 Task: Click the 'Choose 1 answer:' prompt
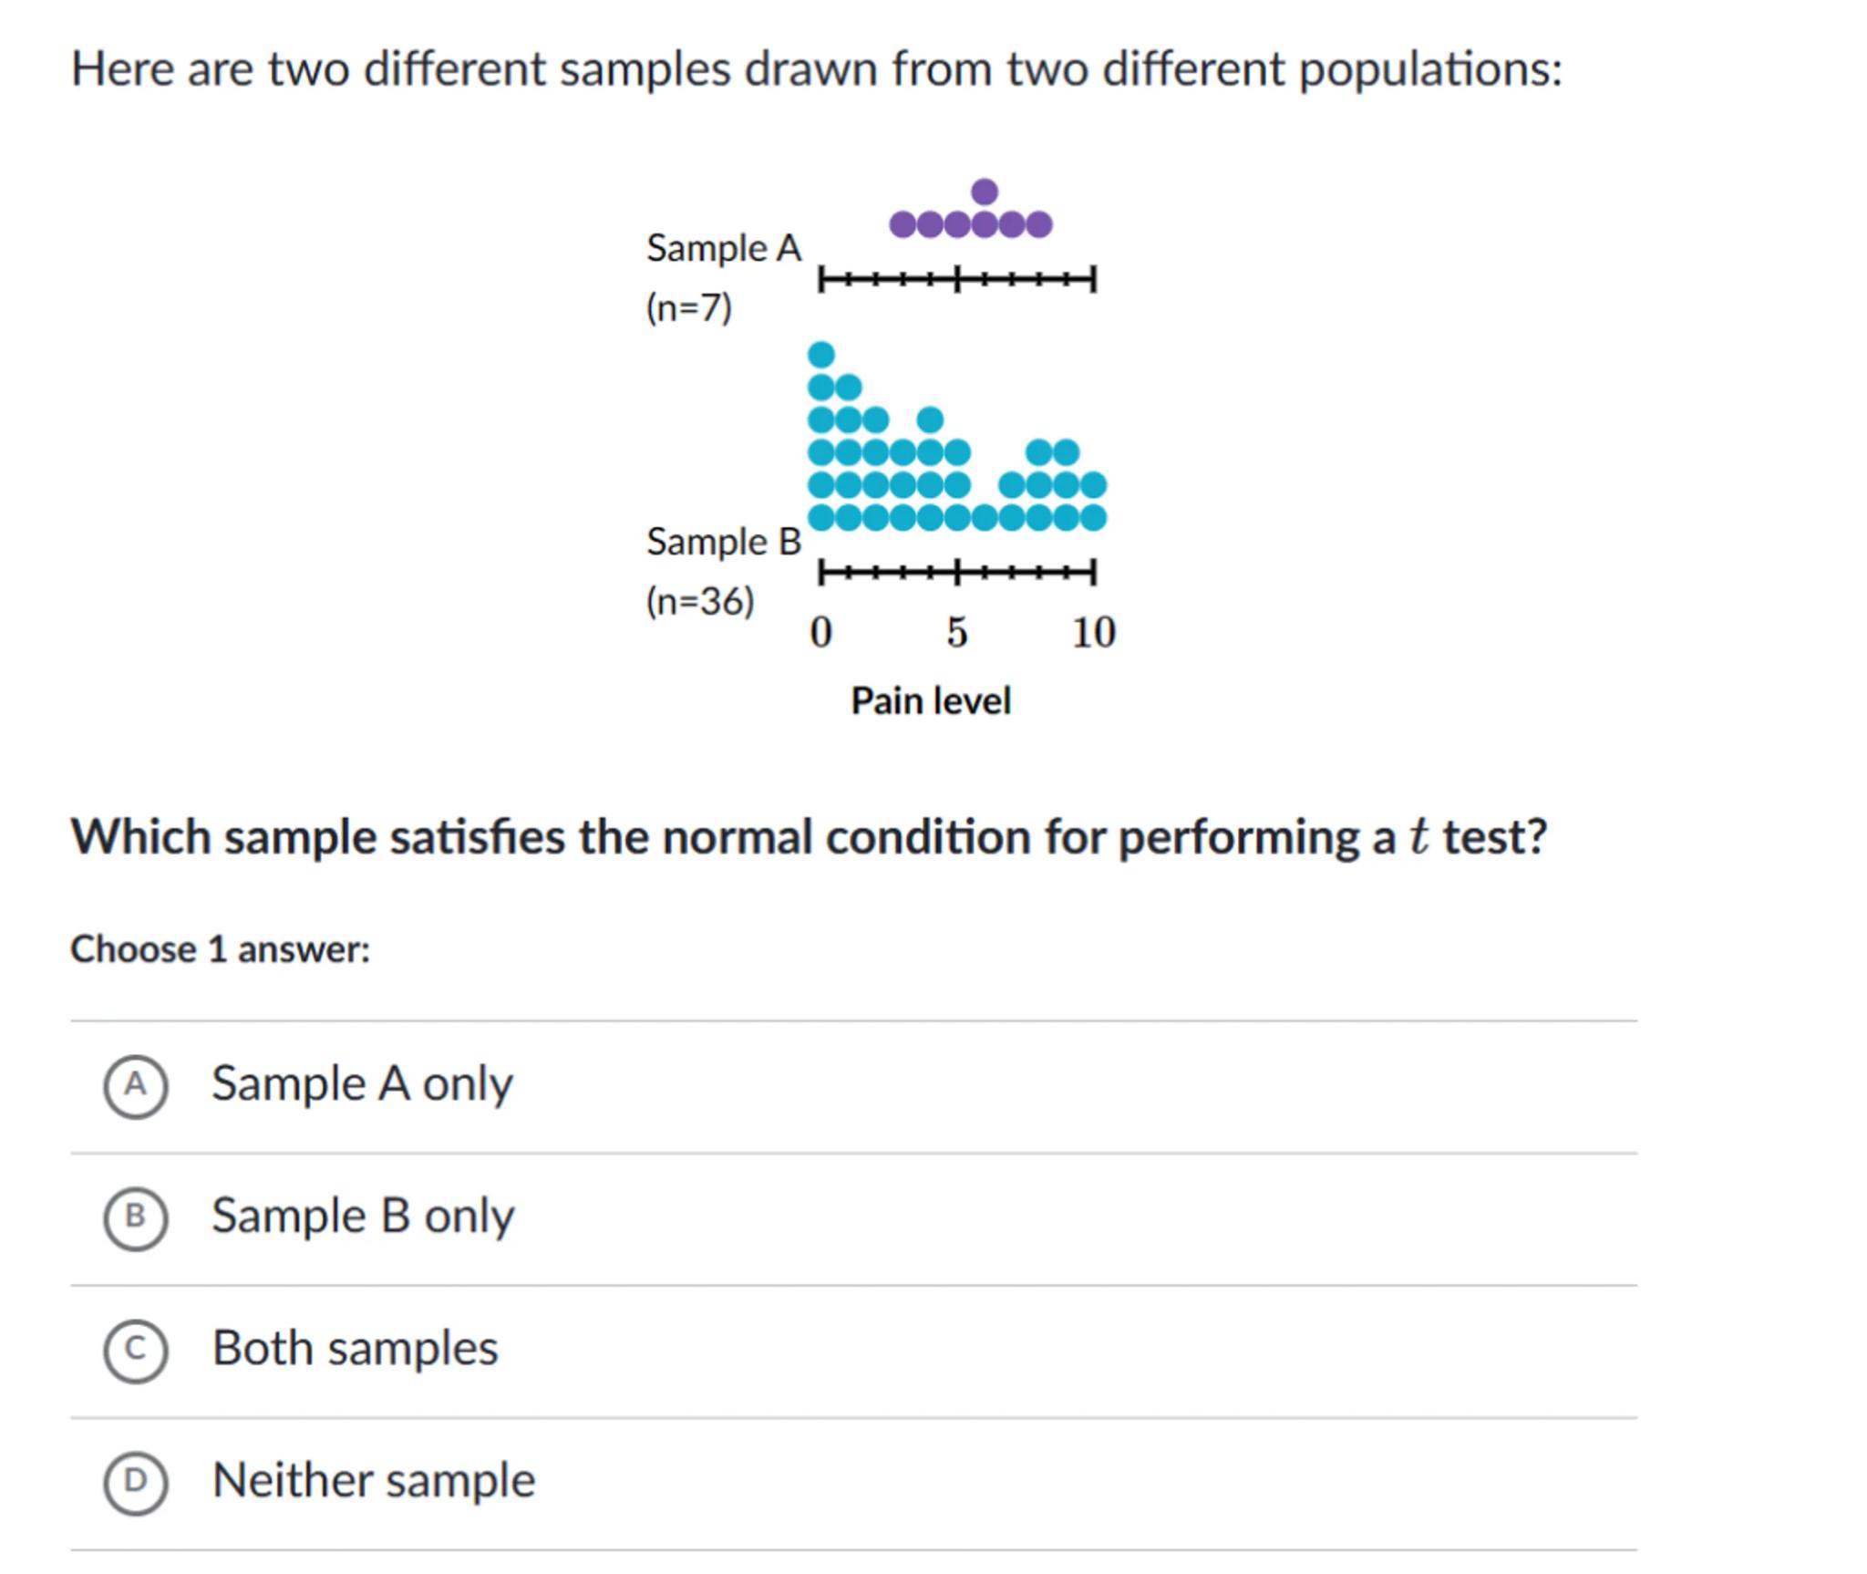[221, 949]
